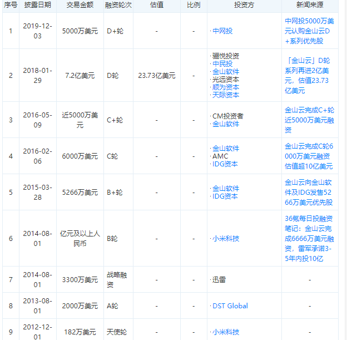The width and height of the screenshot is (347, 340).
Task: Select investor text CM投资者
Action: 228,116
